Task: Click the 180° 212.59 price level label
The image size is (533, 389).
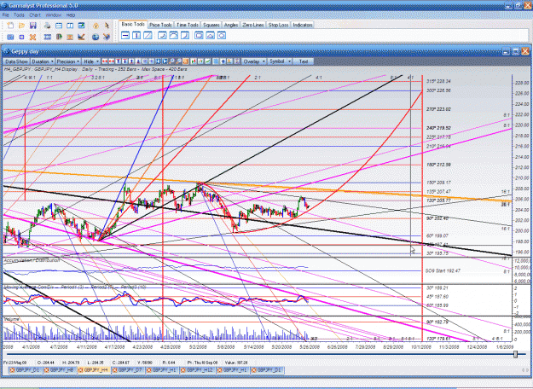Action: coord(438,165)
